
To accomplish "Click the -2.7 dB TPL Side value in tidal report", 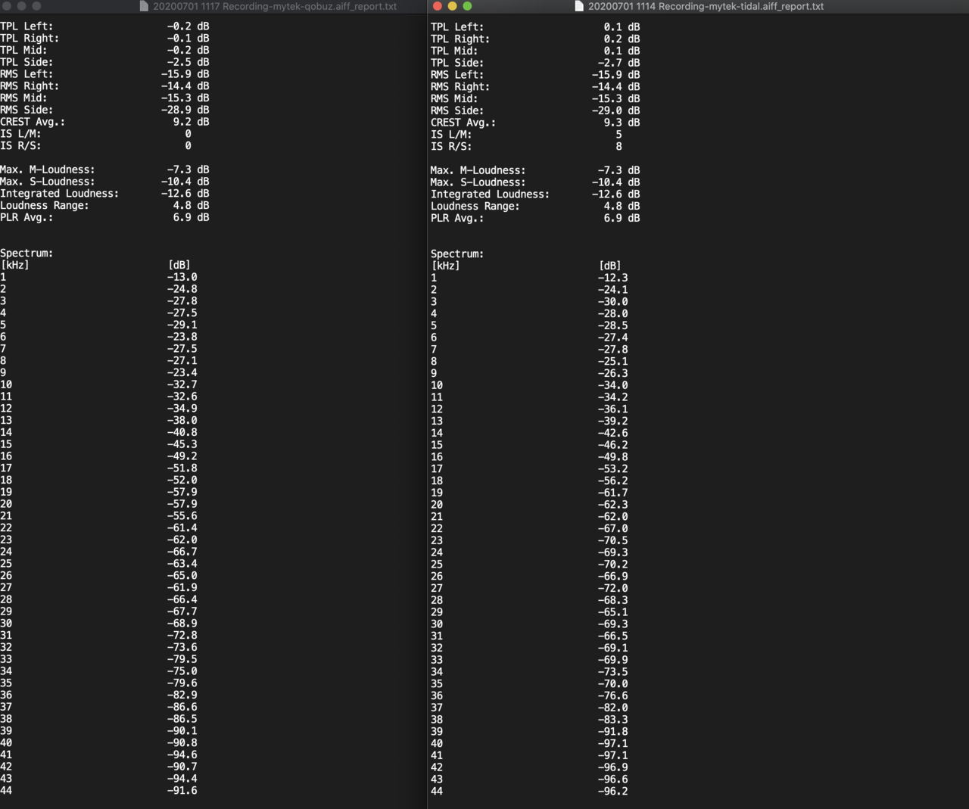I will [618, 63].
